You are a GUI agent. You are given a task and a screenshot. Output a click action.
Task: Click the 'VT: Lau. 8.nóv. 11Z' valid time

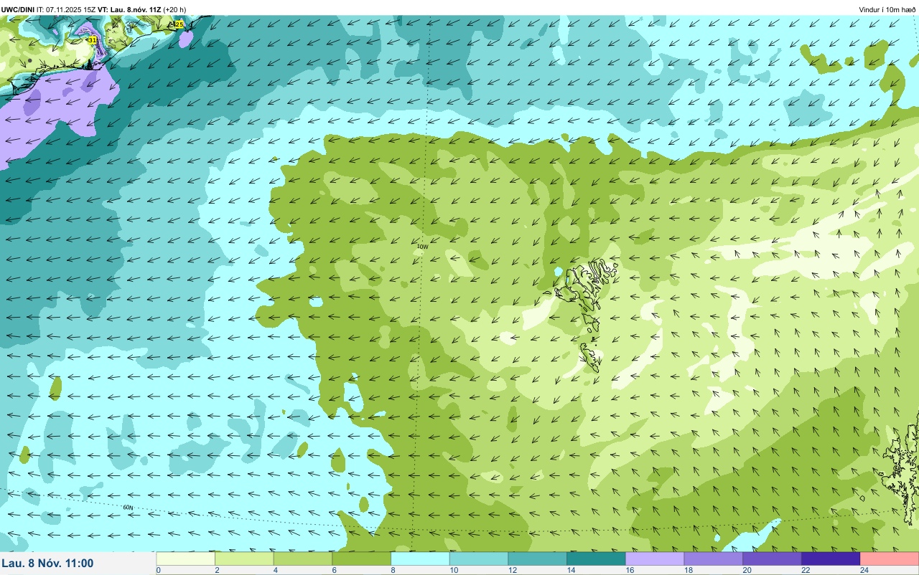pyautogui.click(x=130, y=9)
